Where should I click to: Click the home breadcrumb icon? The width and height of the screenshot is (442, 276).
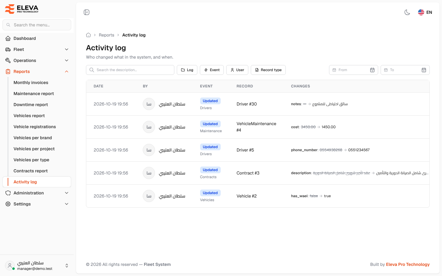coord(88,35)
